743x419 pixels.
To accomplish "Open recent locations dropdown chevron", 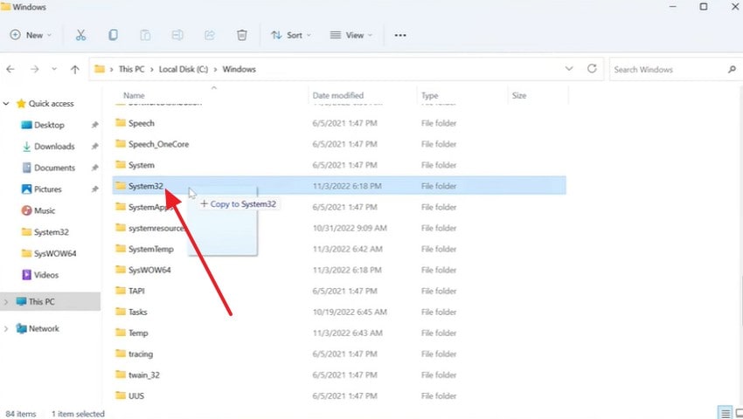I will click(54, 69).
